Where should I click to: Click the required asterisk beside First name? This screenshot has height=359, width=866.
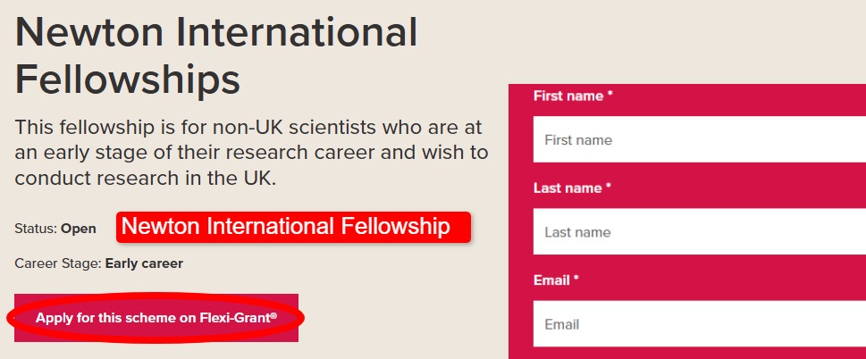pos(610,95)
